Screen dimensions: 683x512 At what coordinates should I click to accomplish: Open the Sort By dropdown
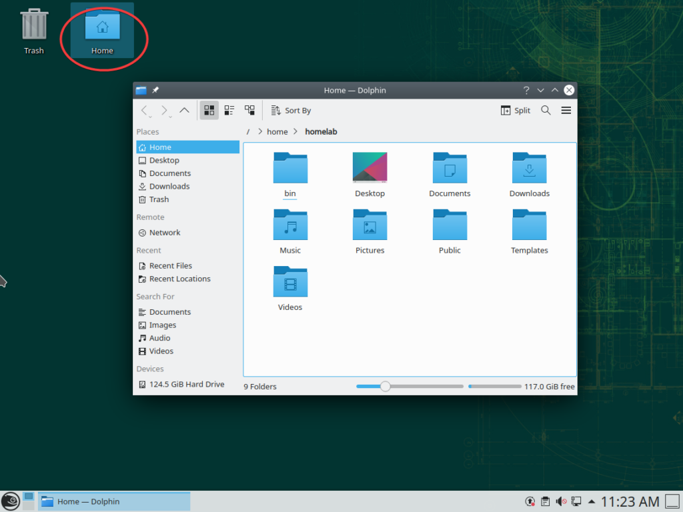click(291, 110)
